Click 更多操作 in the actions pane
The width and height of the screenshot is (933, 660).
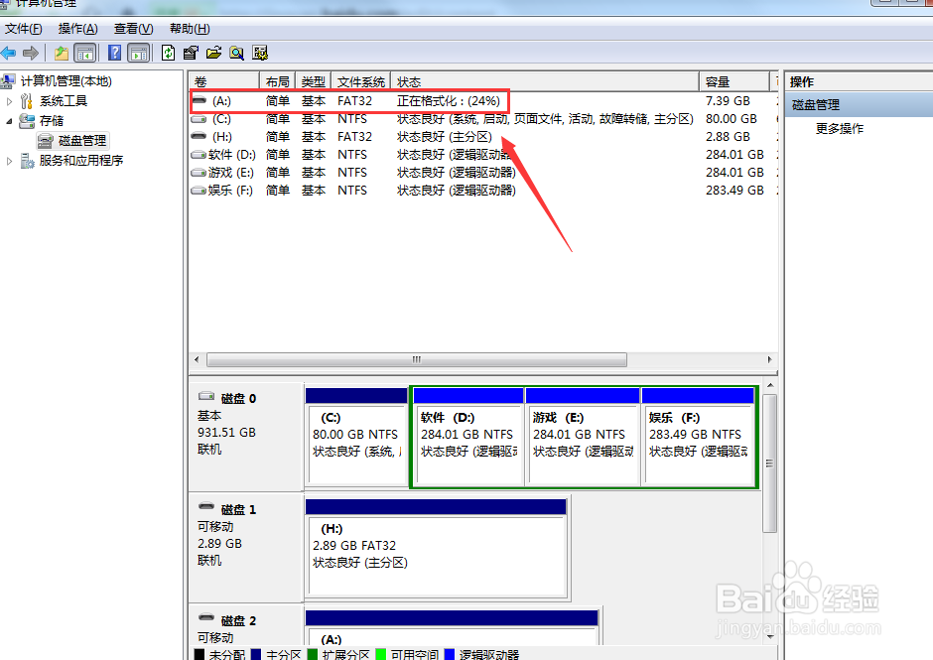pyautogui.click(x=839, y=129)
